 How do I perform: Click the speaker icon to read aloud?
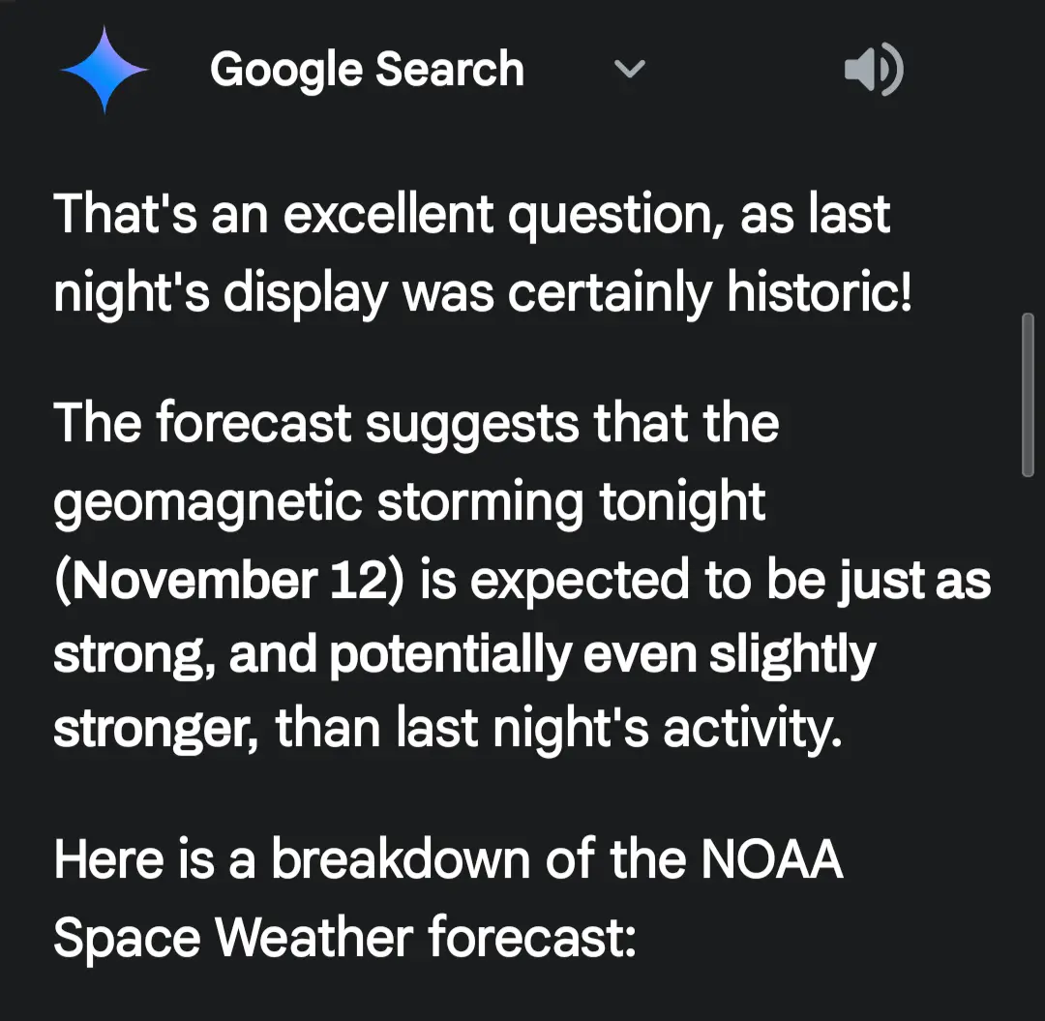tap(873, 71)
